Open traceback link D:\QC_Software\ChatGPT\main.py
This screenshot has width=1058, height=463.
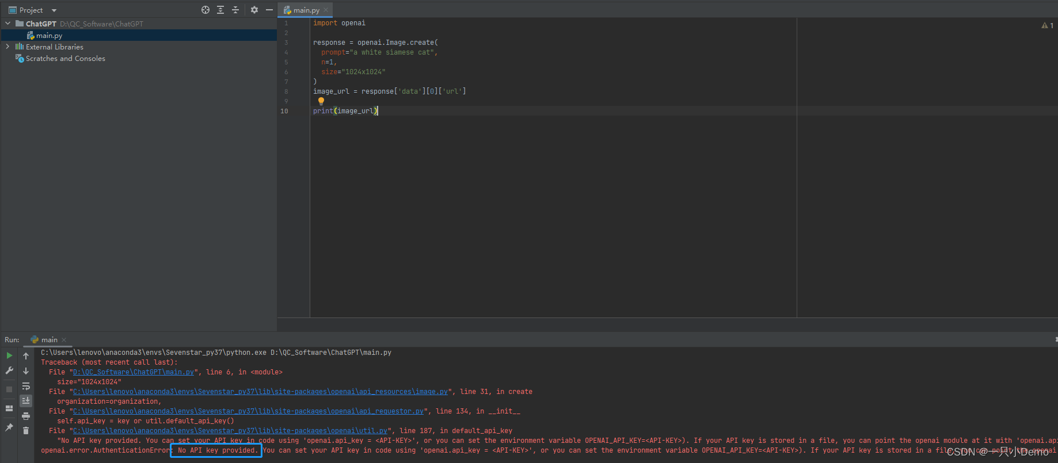134,372
